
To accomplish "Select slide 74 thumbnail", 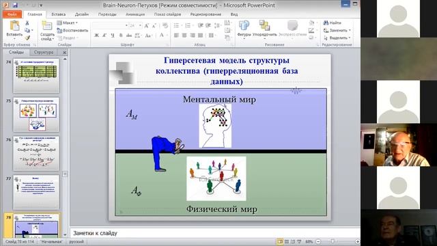I will [36, 75].
